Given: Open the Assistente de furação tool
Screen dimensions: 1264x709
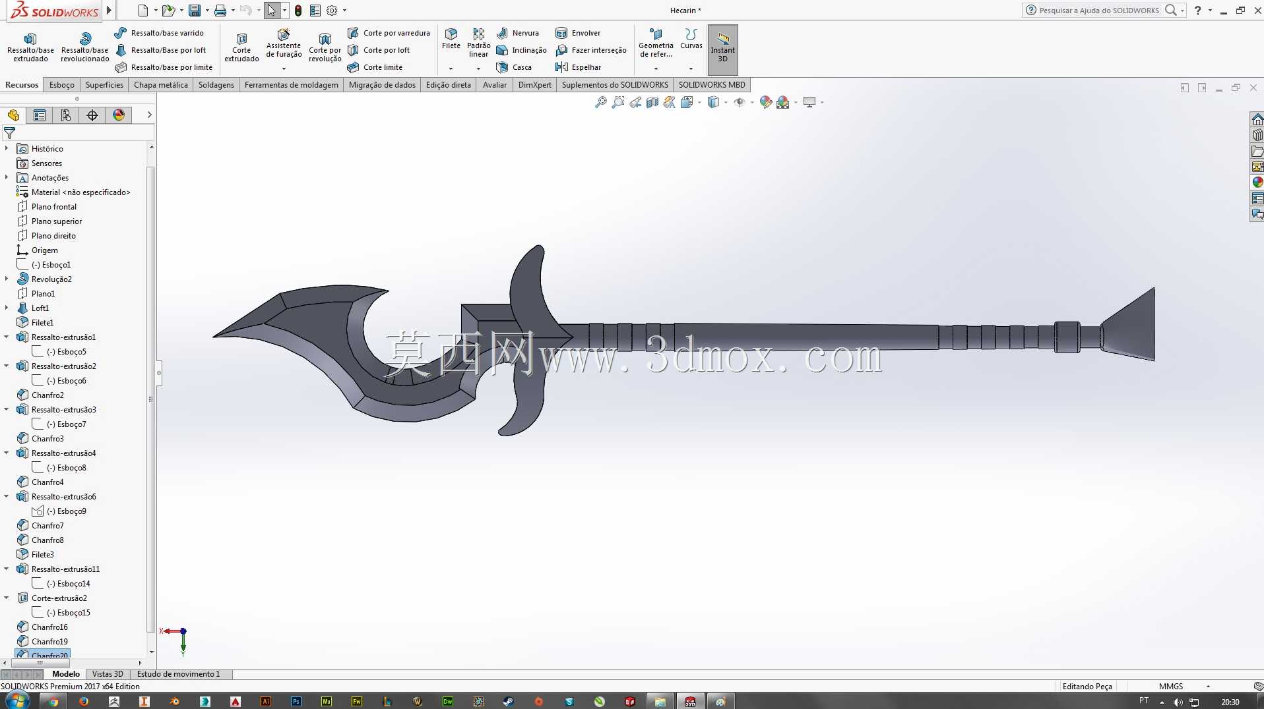Looking at the screenshot, I should (x=284, y=43).
